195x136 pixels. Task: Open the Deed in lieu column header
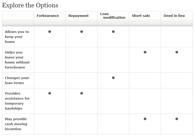tap(174, 16)
